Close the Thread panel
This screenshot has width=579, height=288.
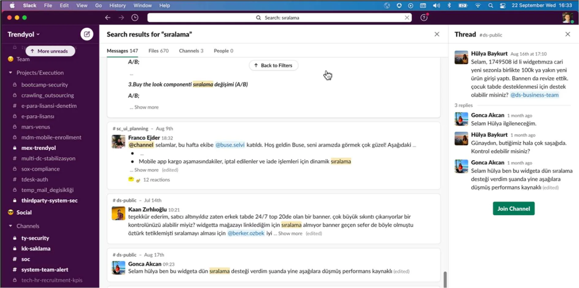[568, 34]
